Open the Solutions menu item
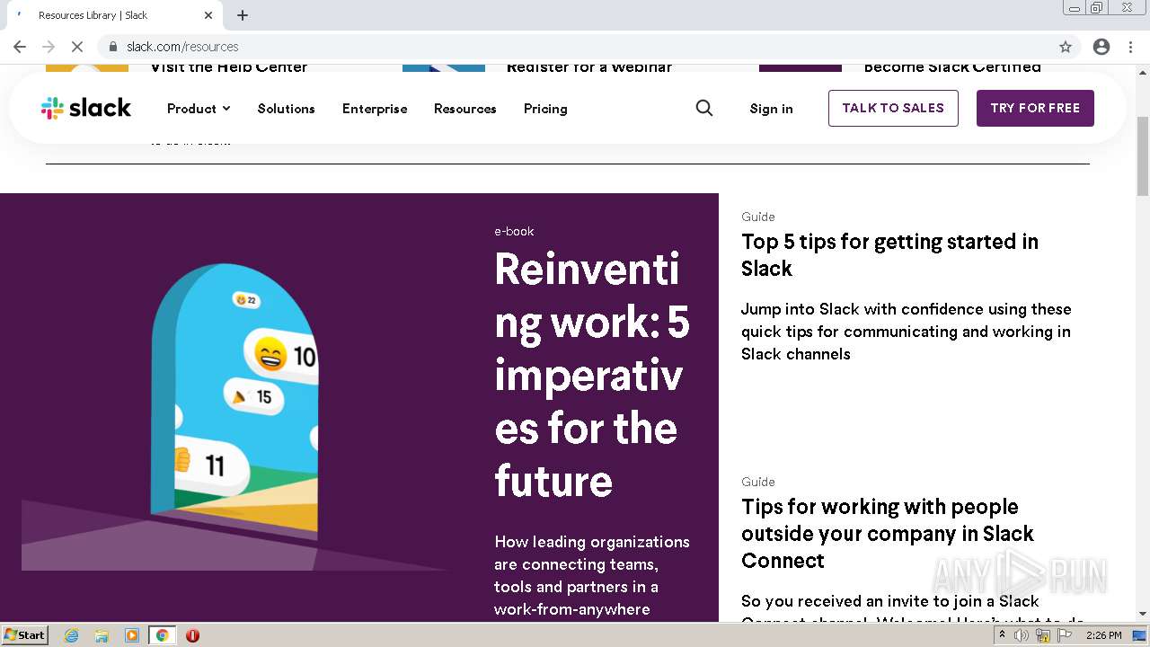This screenshot has height=647, width=1150. (x=286, y=109)
